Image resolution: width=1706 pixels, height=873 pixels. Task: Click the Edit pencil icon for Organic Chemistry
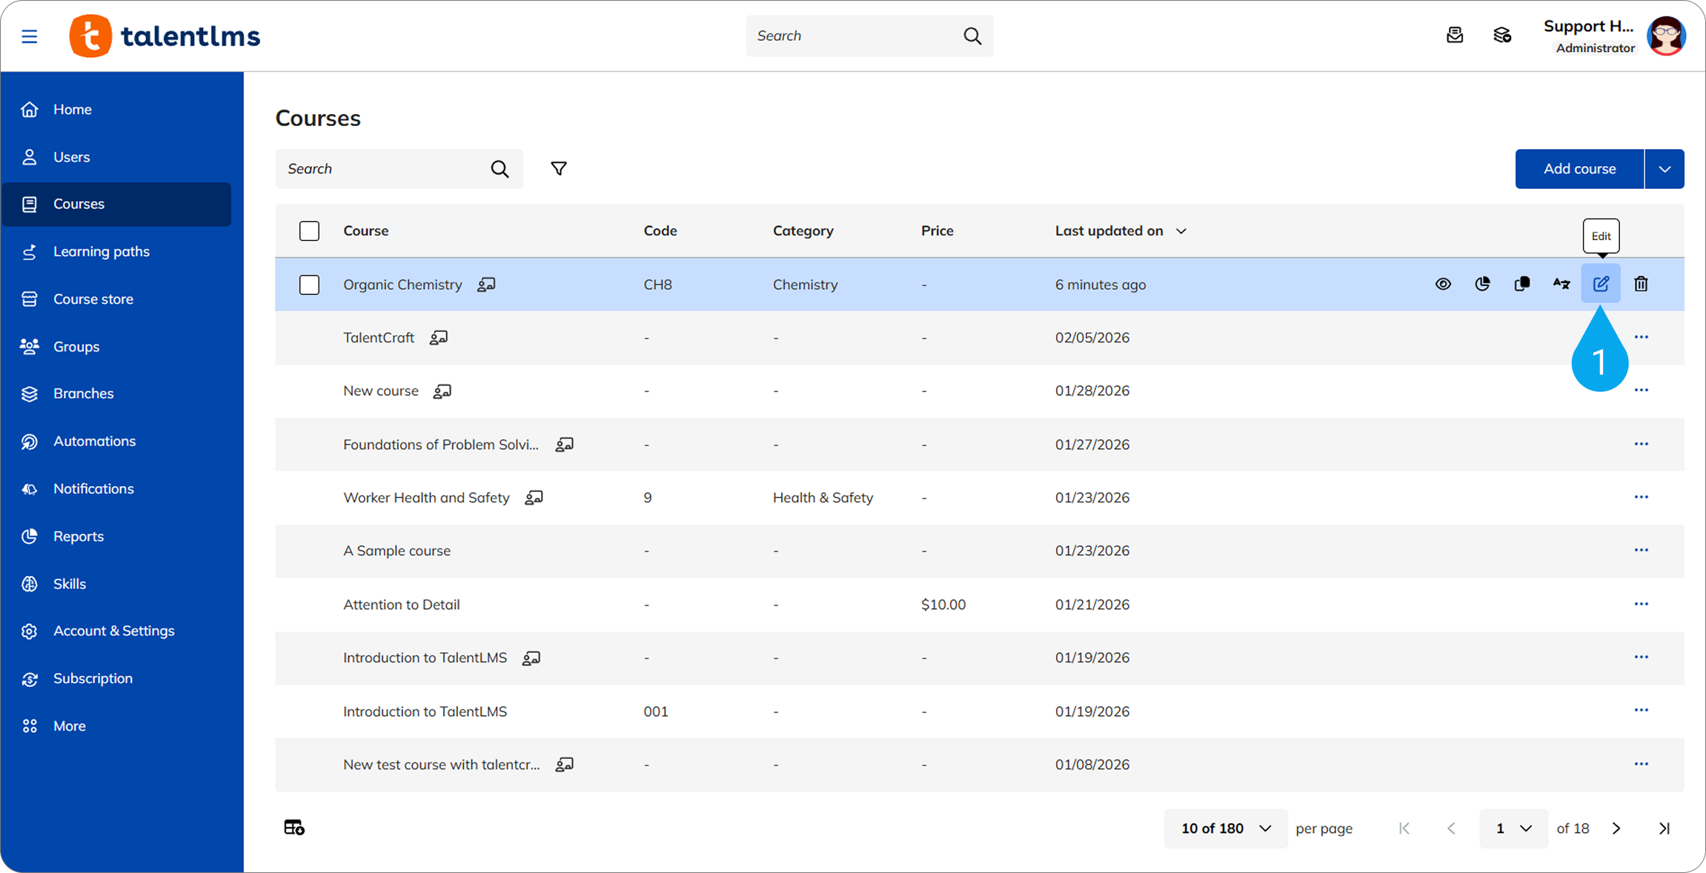(1601, 284)
